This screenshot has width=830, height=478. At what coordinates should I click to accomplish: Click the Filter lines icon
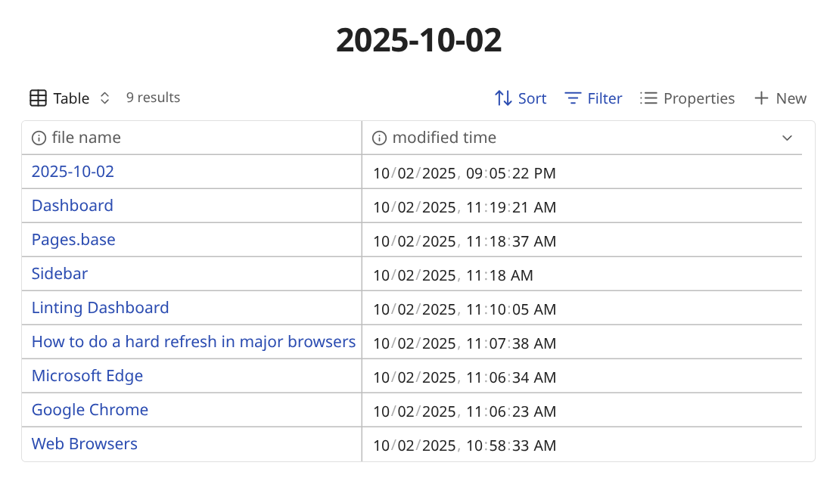574,98
